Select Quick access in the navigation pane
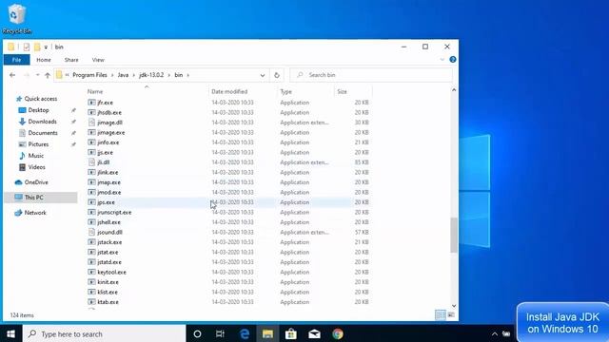The image size is (609, 342). click(40, 99)
